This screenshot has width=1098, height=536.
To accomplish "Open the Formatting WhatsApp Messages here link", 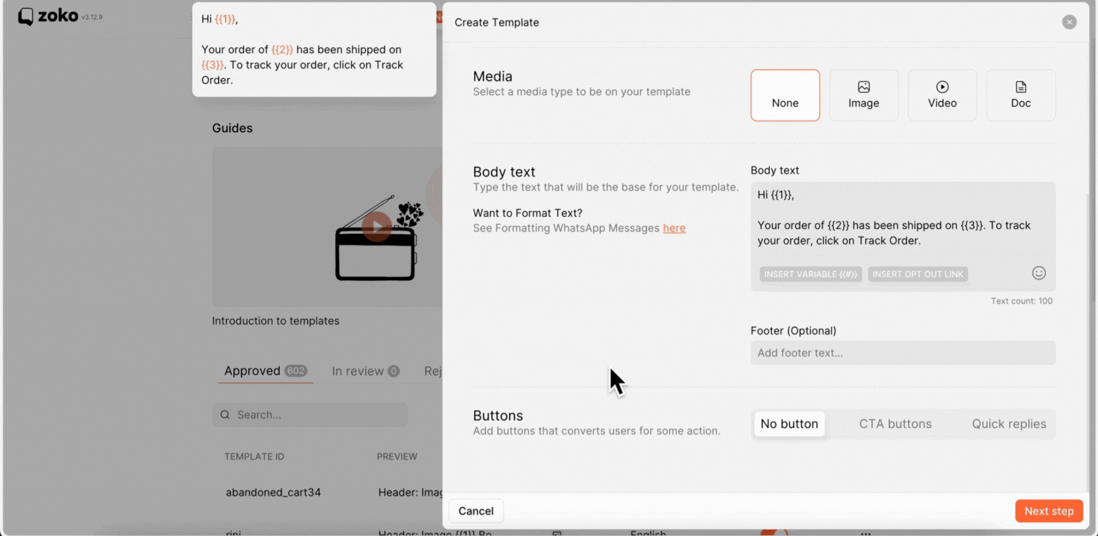I will pos(674,228).
